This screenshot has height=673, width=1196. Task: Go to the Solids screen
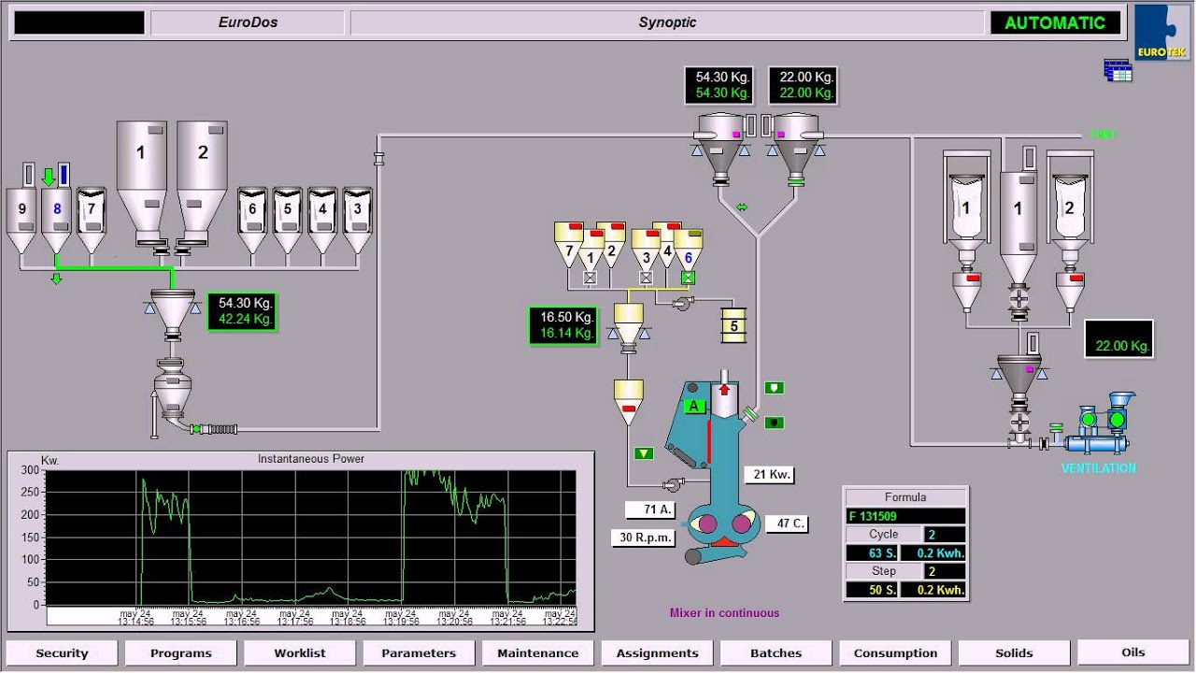[1014, 653]
